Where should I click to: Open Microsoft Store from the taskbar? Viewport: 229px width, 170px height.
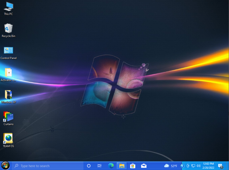tap(133, 166)
